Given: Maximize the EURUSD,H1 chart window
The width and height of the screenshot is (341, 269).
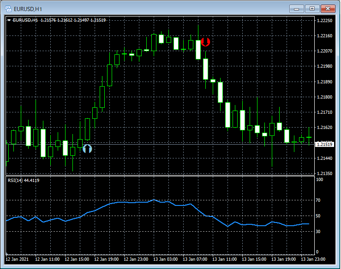Looking at the screenshot, I should pyautogui.click(x=312, y=9).
